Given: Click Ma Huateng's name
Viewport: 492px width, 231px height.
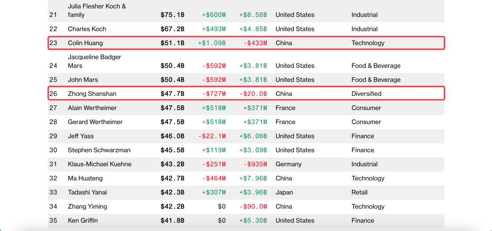Looking at the screenshot, I should click(85, 178).
